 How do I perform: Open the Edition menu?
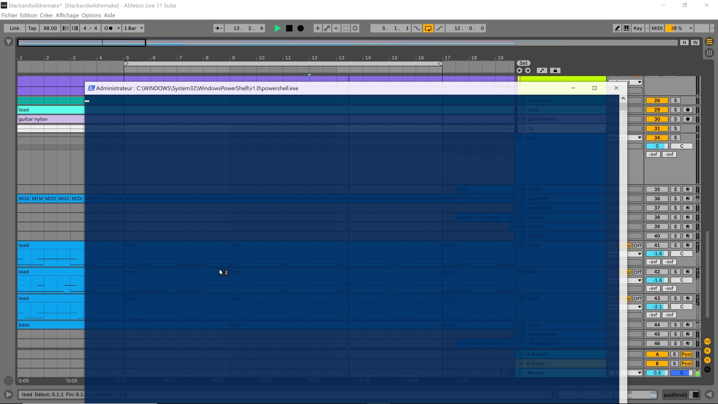[28, 15]
